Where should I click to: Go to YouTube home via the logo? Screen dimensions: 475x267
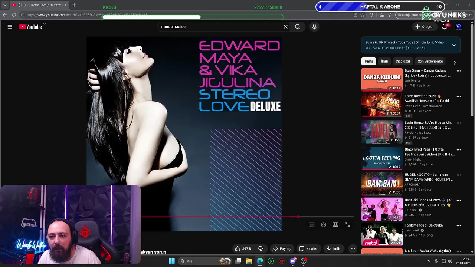pos(30,27)
